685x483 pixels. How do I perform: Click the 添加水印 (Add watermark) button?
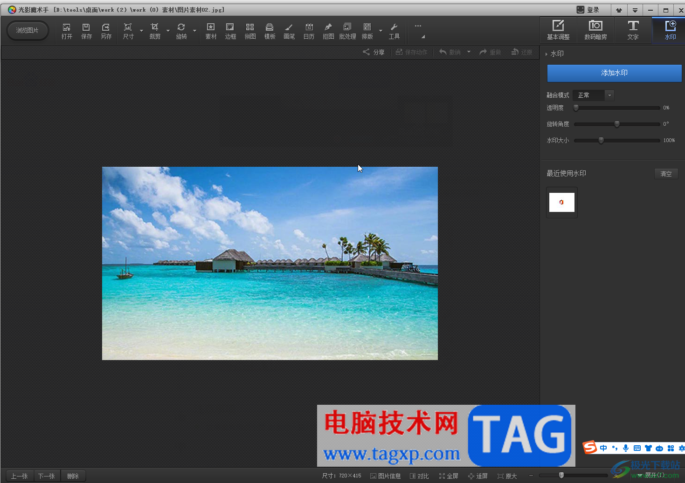(614, 73)
